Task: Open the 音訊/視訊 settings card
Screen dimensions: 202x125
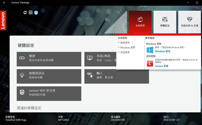Action: pos(100,59)
